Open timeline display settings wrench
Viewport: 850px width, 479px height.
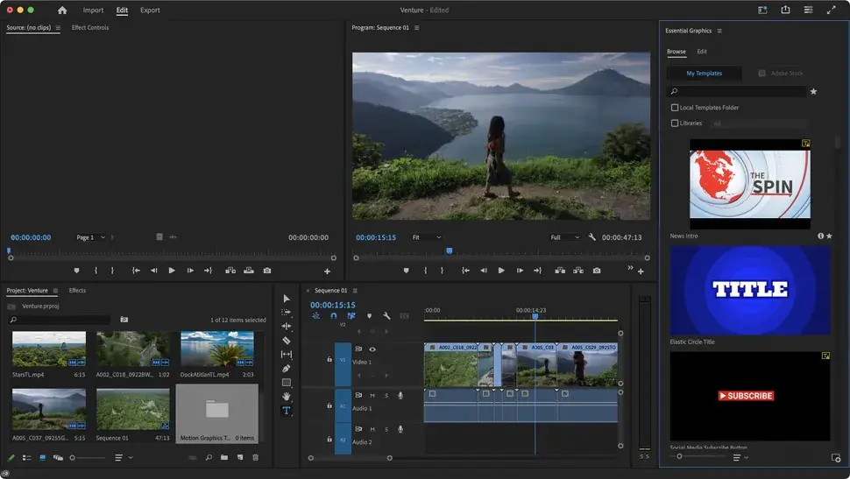point(386,315)
